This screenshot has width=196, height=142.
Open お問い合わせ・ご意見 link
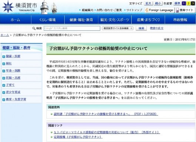click(109, 10)
